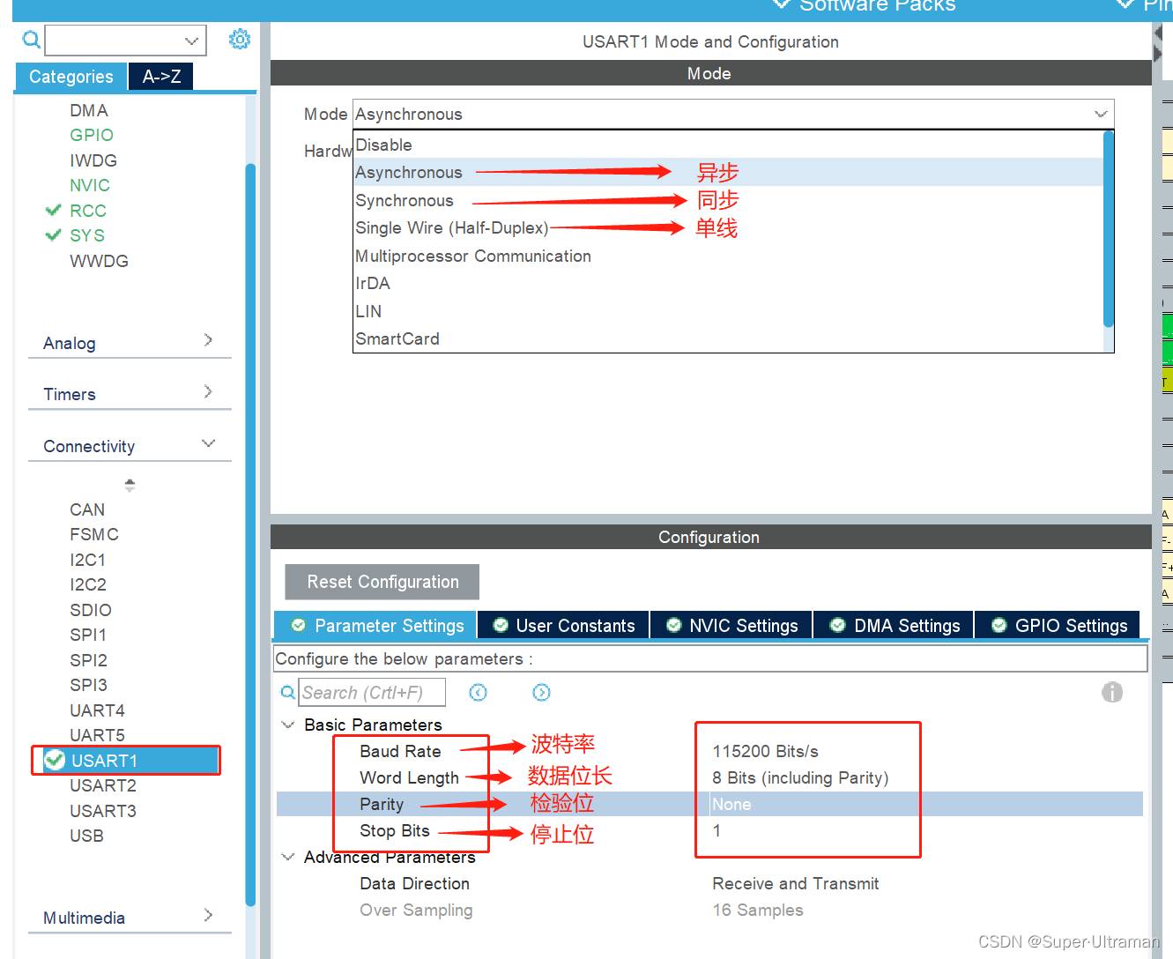Click the gray info icon in parameters
This screenshot has height=959, width=1173.
[1112, 692]
